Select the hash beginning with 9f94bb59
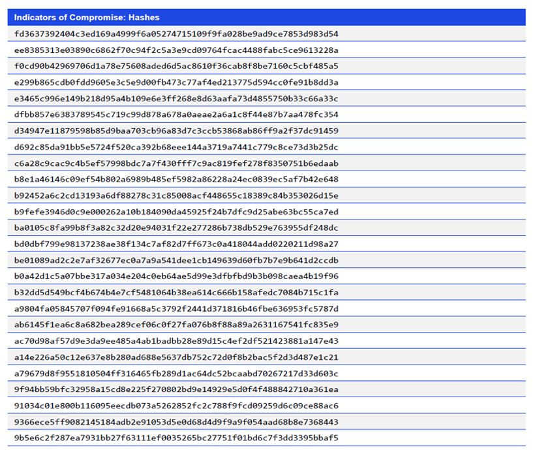The image size is (535, 458). [x=176, y=389]
